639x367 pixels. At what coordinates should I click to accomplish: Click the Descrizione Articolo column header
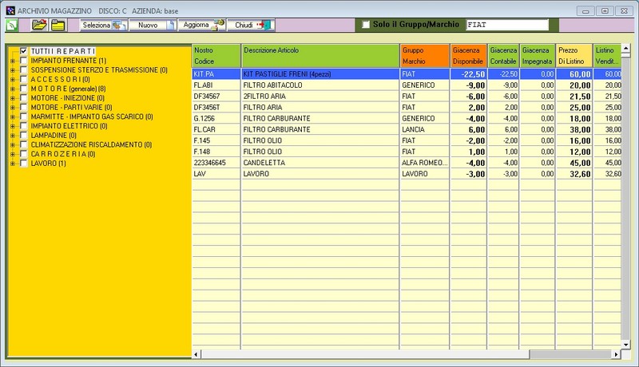tap(320, 56)
